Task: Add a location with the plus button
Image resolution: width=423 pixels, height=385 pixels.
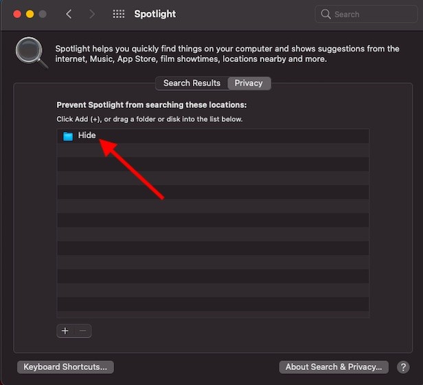Action: 65,331
